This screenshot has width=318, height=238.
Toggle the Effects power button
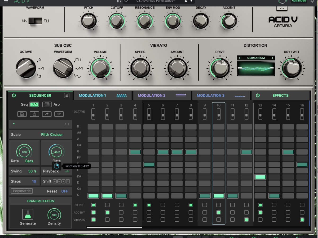258,95
